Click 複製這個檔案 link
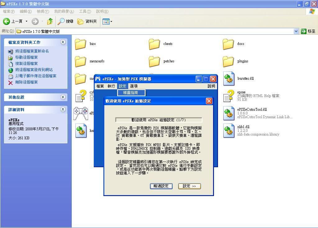 pyautogui.click(x=27, y=64)
